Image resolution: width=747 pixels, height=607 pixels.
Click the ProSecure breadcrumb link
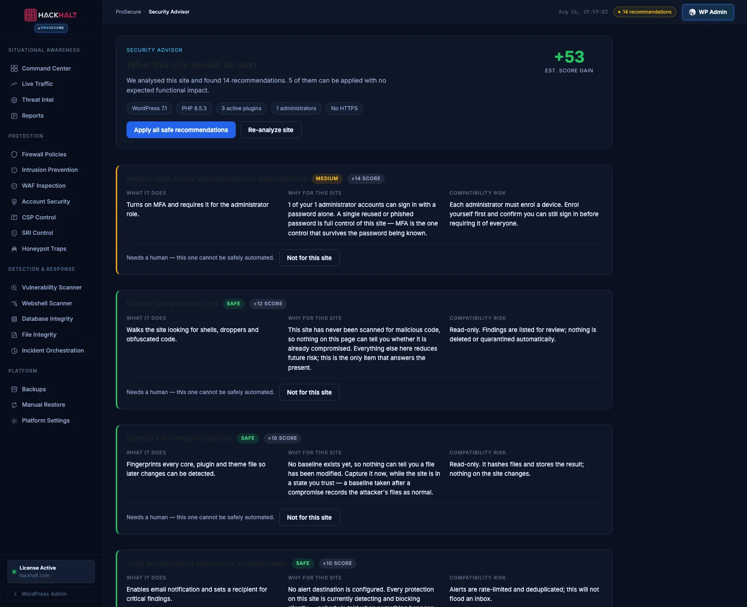128,12
